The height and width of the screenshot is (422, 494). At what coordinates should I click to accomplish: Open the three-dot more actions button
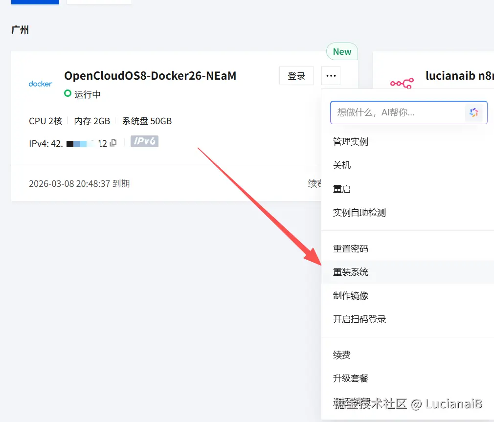click(331, 76)
